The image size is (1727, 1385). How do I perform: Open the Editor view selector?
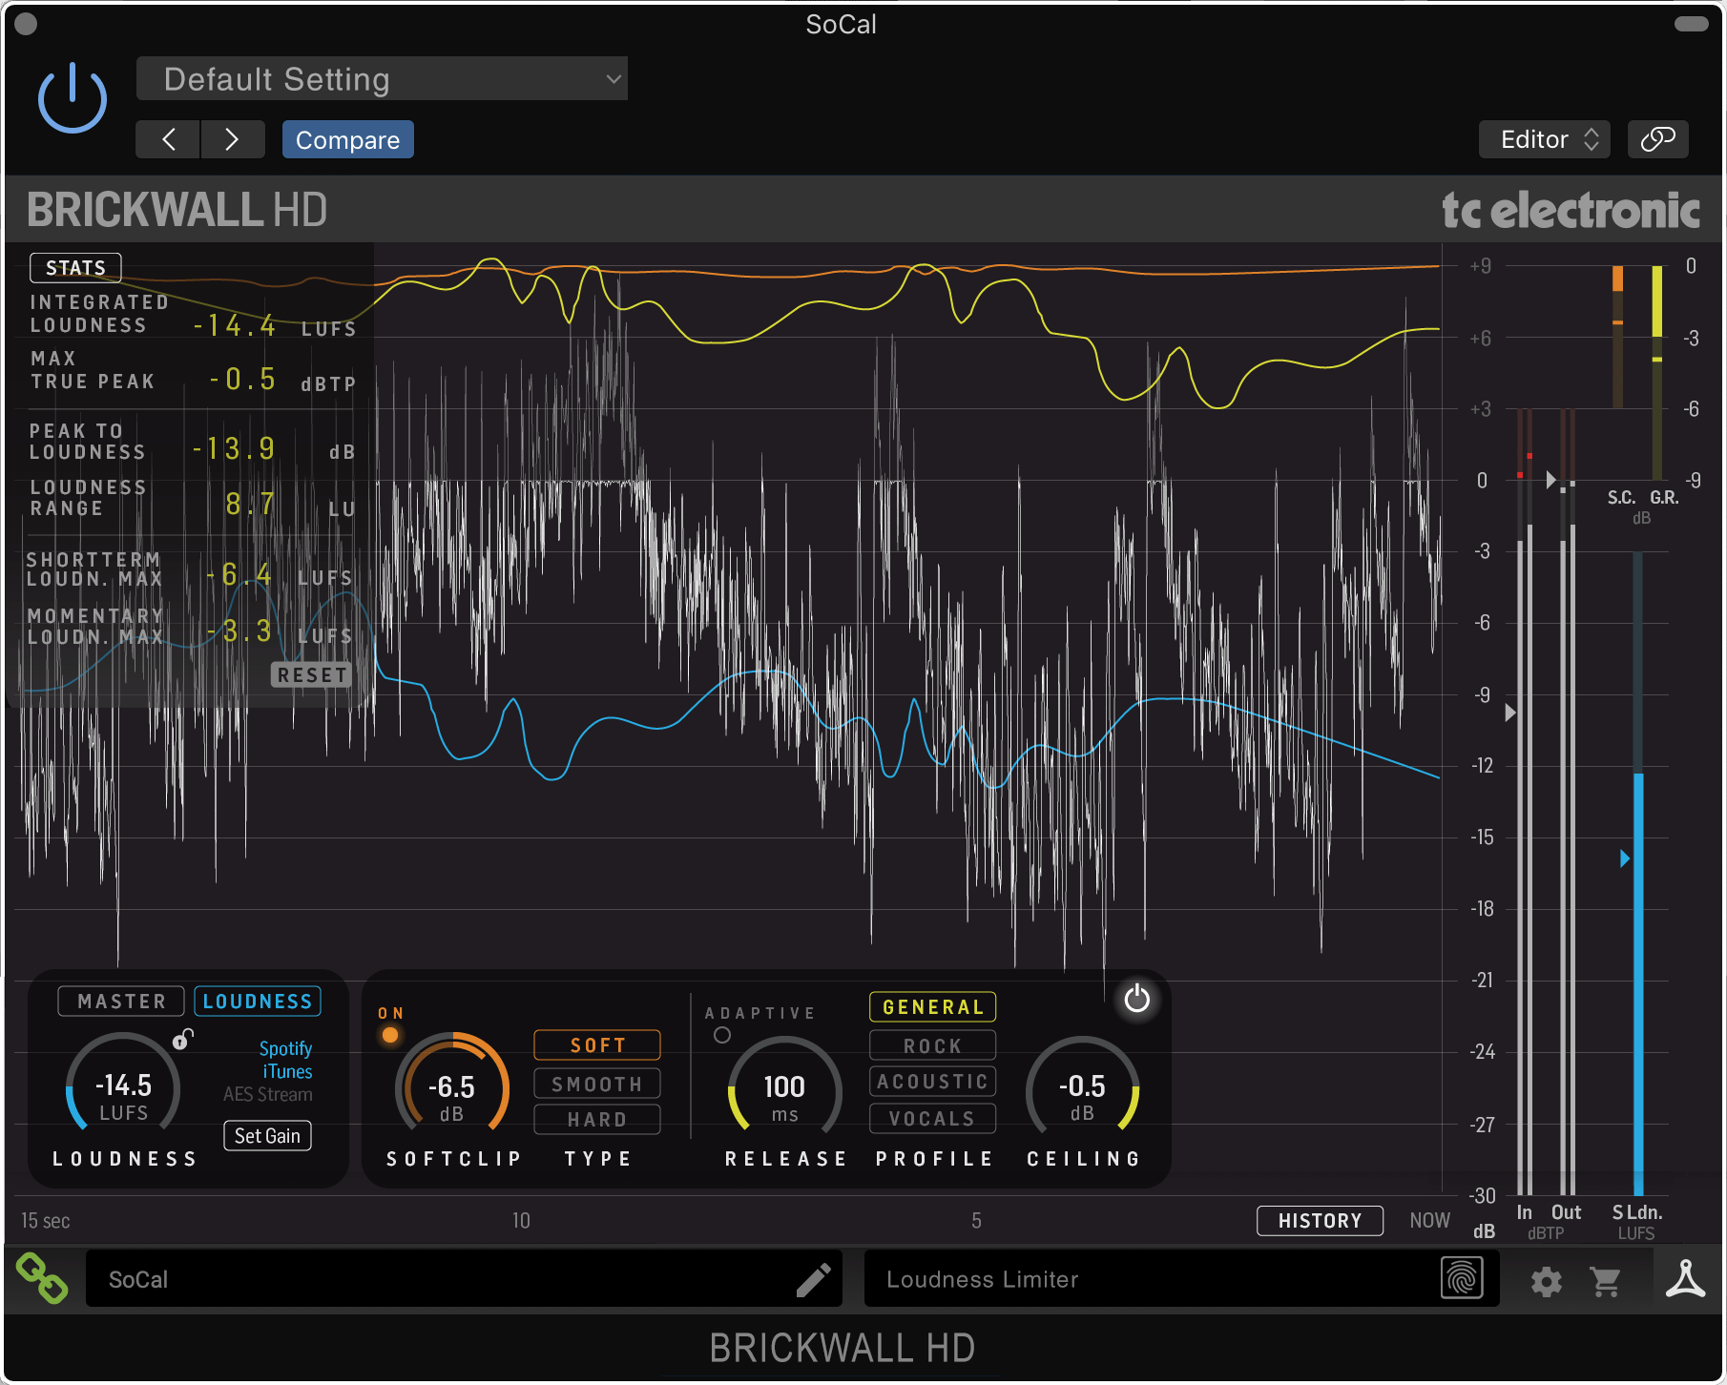(x=1544, y=138)
